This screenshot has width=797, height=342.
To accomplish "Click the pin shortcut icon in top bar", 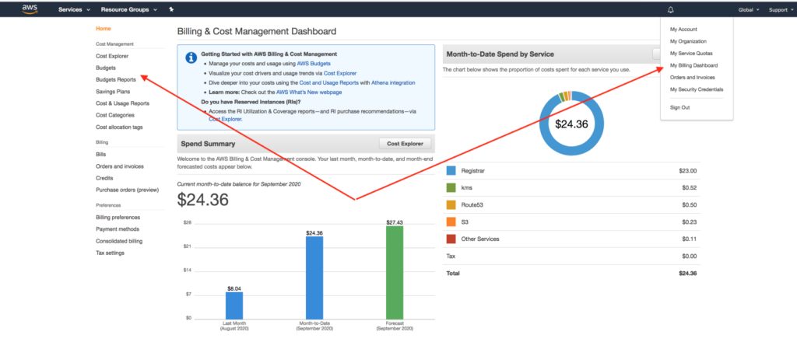I will (171, 9).
